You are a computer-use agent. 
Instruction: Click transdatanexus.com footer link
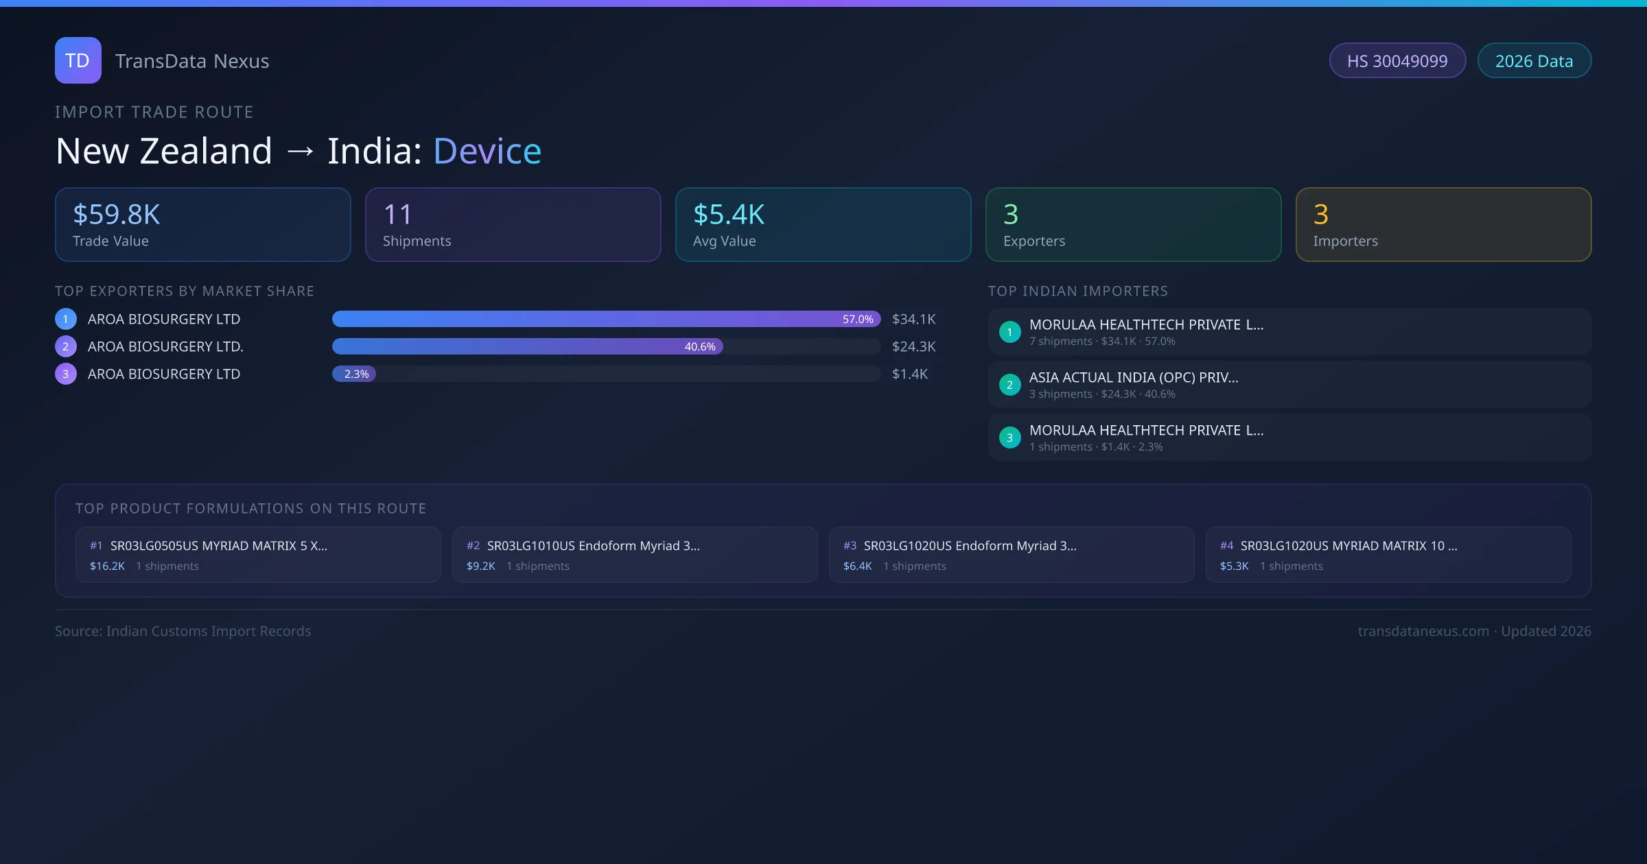tap(1423, 632)
